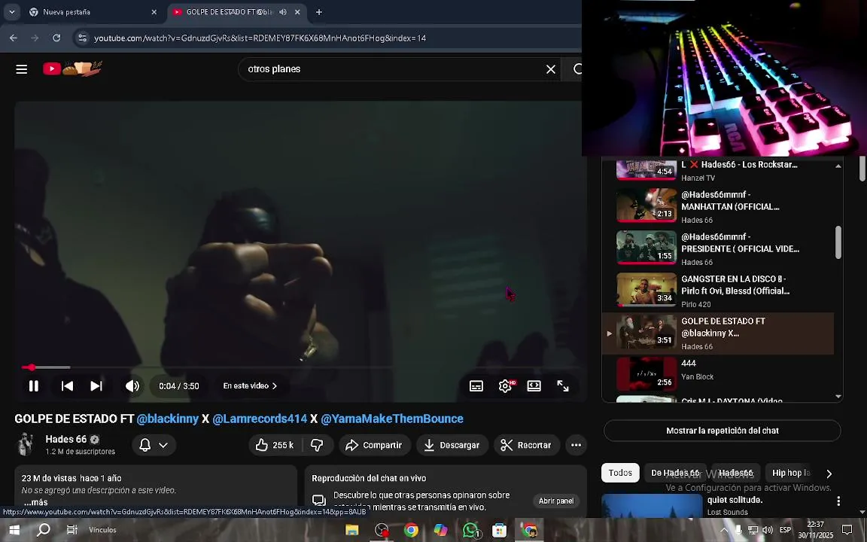
Task: Open the Windows Start menu
Action: pos(14,530)
